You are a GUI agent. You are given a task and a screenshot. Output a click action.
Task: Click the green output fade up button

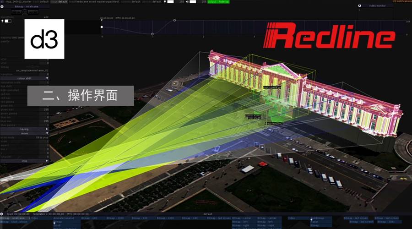click(x=218, y=1)
